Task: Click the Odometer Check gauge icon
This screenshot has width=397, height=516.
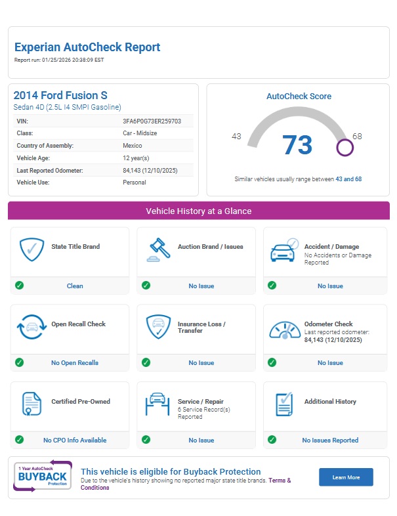Action: 284,328
